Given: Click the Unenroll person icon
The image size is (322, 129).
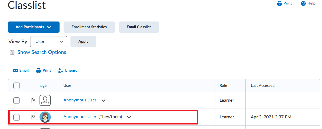Looking at the screenshot, I should (x=61, y=71).
